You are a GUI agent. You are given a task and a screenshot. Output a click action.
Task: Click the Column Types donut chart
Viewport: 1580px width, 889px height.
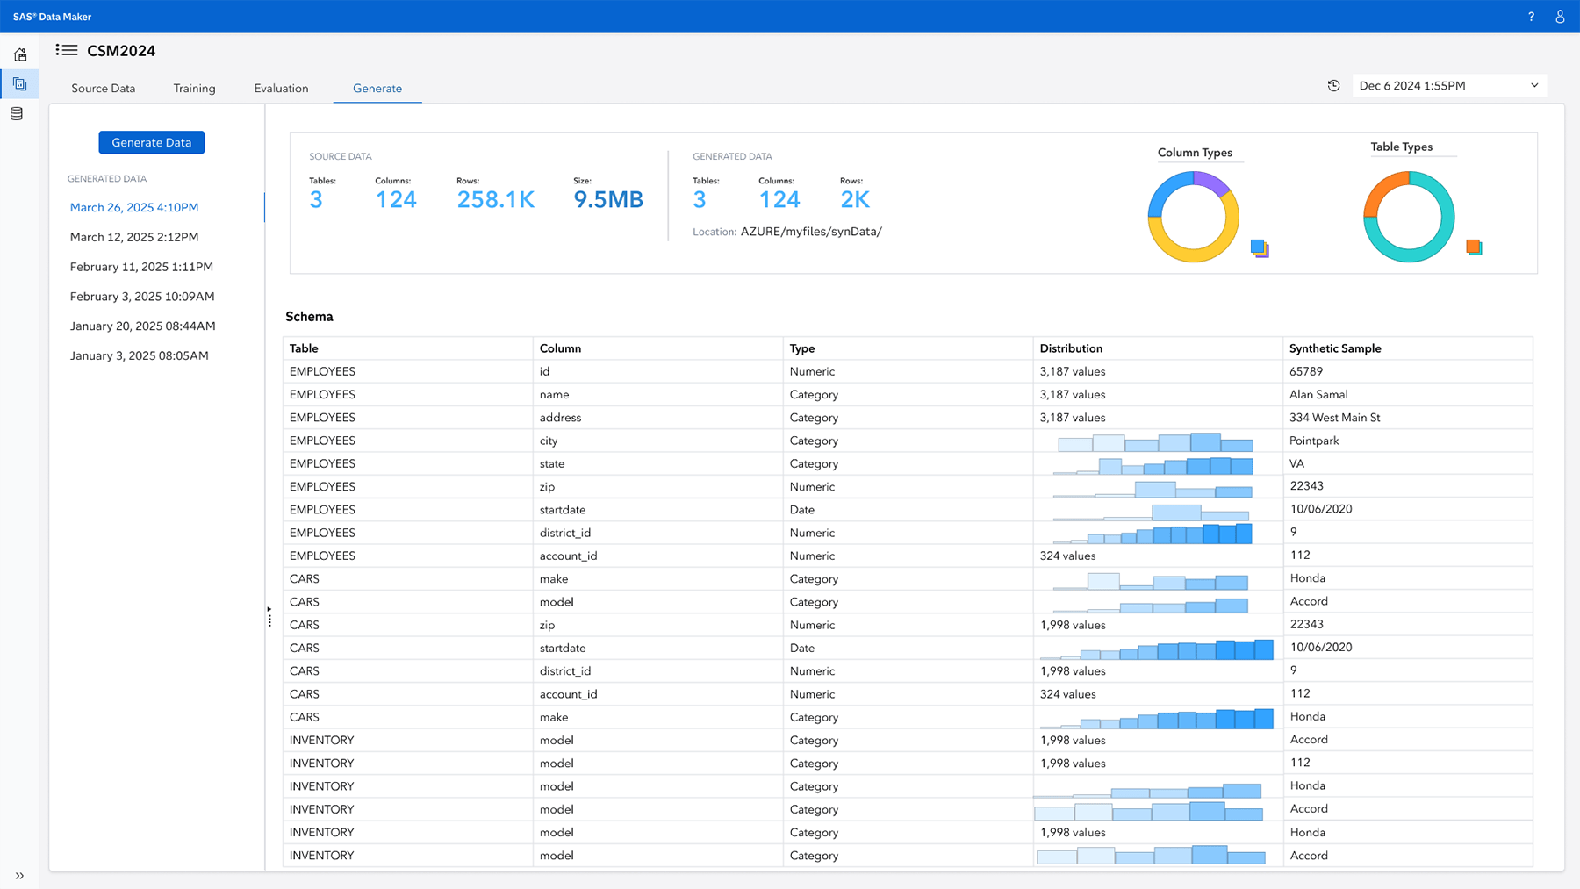click(x=1196, y=217)
